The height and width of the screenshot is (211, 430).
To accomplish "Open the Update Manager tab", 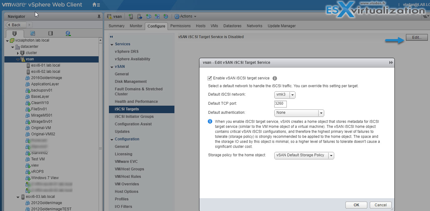I will click(282, 26).
